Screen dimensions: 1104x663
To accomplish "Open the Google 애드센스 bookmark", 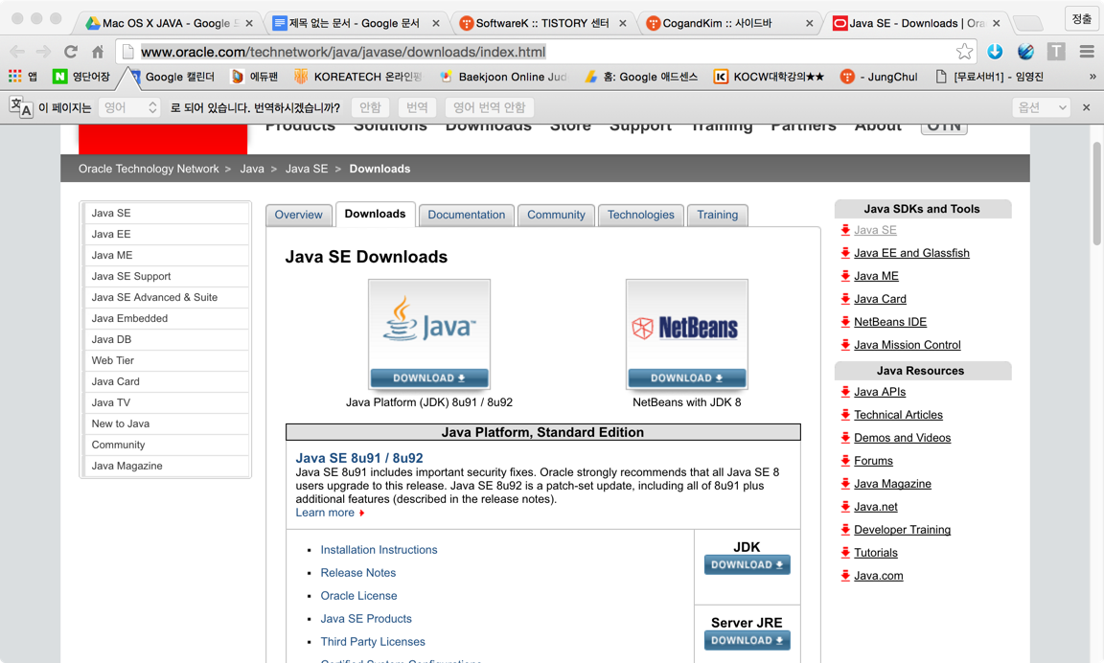I will (x=641, y=76).
